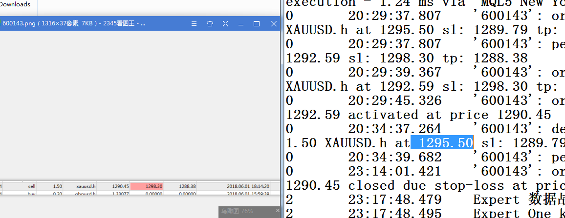565x218 pixels.
Task: Click the 'sell' cell in the trade row
Action: click(x=32, y=186)
